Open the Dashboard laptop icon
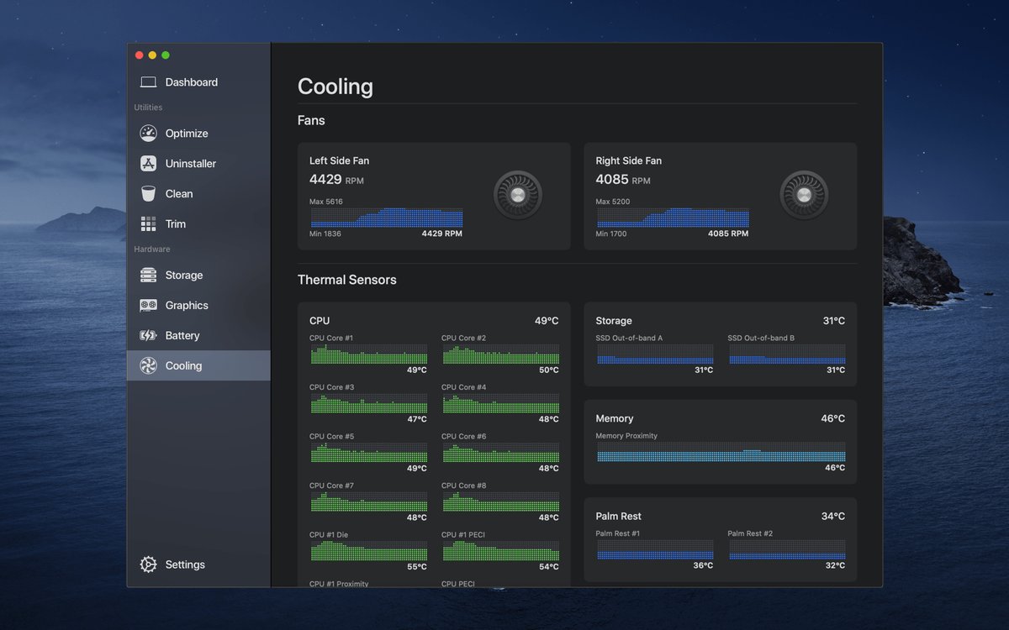The height and width of the screenshot is (630, 1009). pos(149,82)
